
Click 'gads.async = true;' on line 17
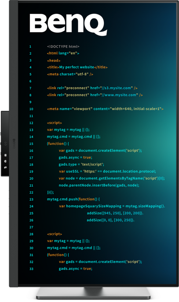coord(76,157)
